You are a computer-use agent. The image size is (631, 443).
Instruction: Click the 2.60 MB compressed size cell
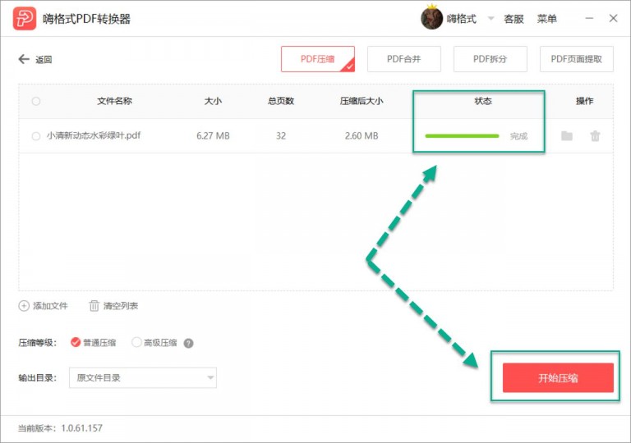[362, 136]
